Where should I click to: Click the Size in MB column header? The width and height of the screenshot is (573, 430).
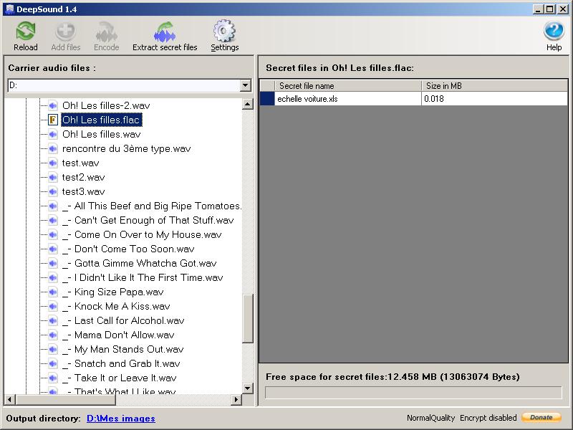[x=494, y=85]
